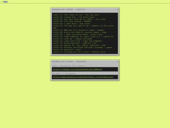Select track 11 rock dj
The image size is (170, 128).
72,39
